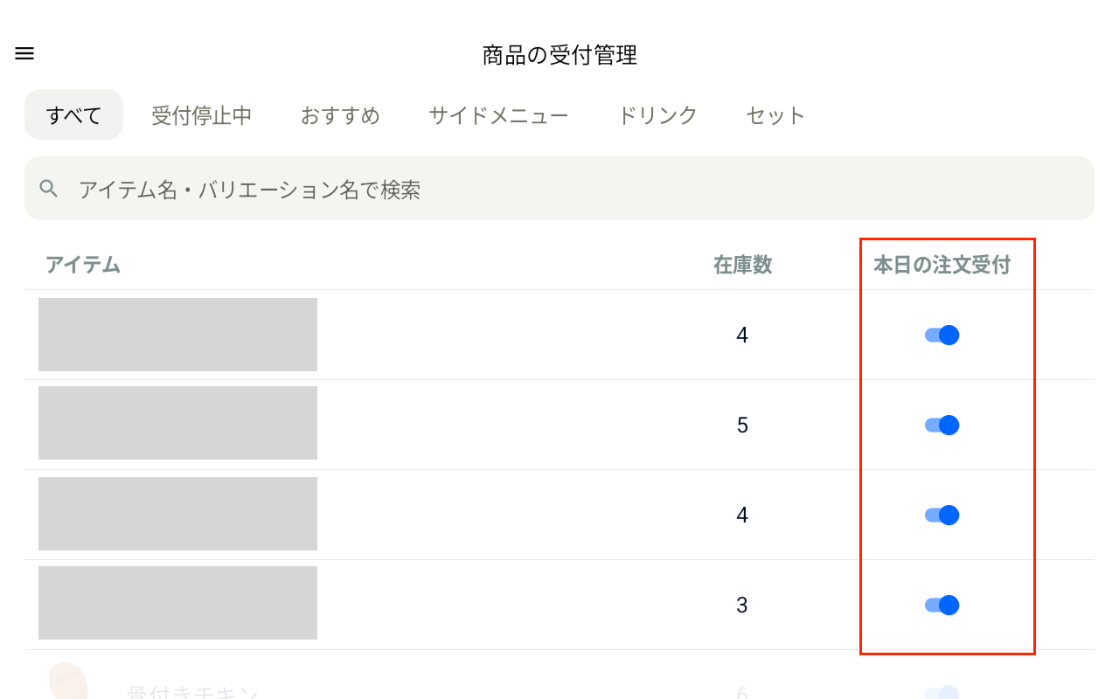The width and height of the screenshot is (1119, 699).
Task: Switch to the 受付停止中 tab
Action: point(203,114)
